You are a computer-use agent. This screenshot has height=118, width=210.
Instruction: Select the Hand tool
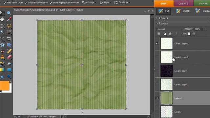[x=2, y=19]
